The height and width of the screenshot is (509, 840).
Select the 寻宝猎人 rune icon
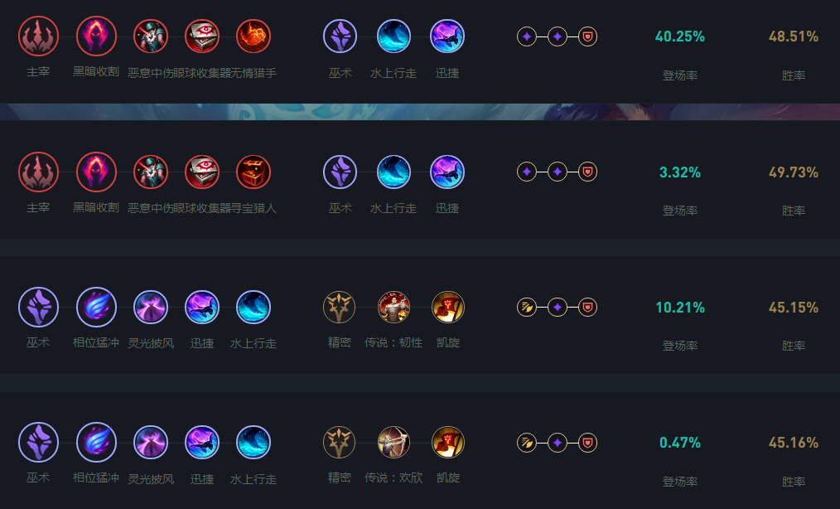253,172
